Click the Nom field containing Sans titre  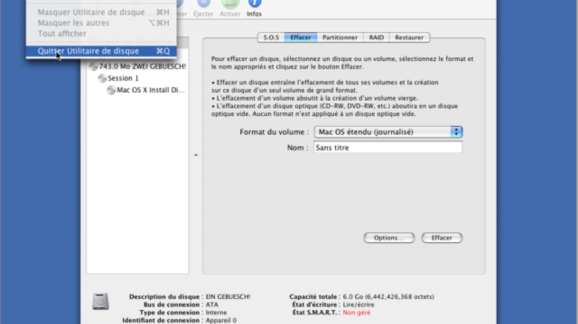point(388,148)
